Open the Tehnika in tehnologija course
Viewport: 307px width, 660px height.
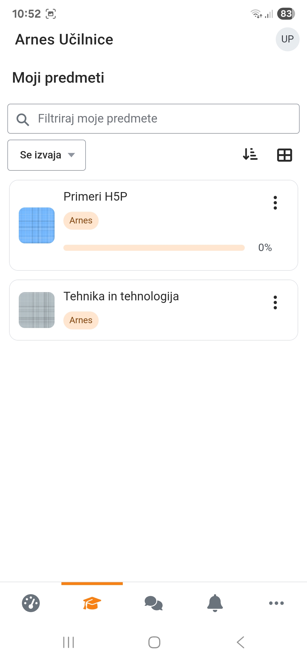[x=121, y=296]
